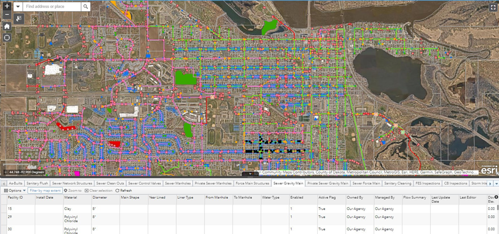Viewport: 499px width, 234px height.
Task: Click the Install Date column header
Action: point(49,199)
